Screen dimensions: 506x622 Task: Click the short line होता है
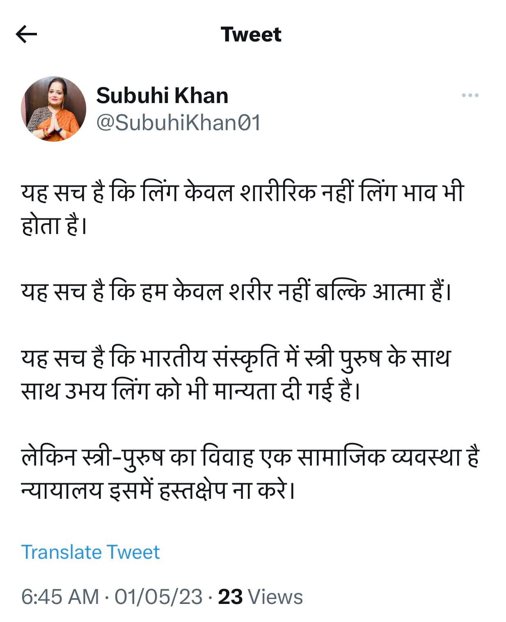click(x=54, y=225)
